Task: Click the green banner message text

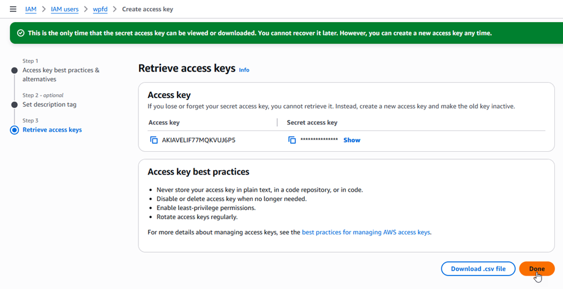Action: pos(259,33)
